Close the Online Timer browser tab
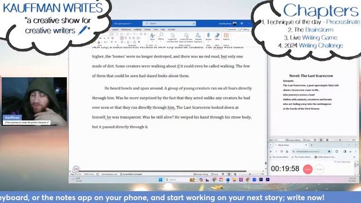The height and width of the screenshot is (203, 361). click(x=306, y=145)
